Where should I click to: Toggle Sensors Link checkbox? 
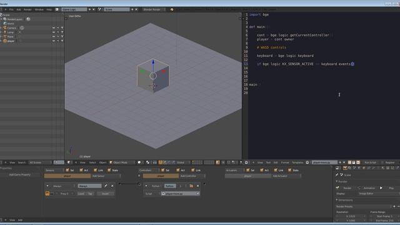pos(96,170)
